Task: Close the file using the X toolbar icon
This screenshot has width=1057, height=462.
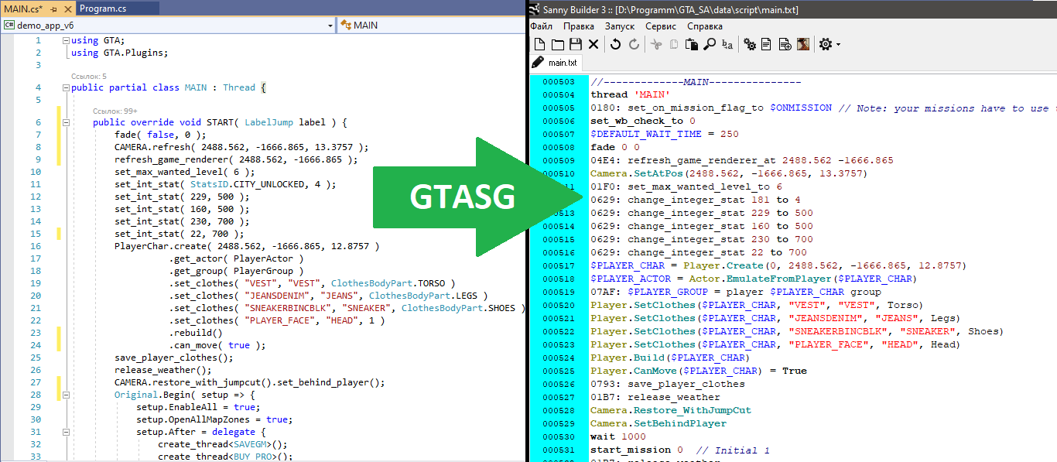Action: click(x=593, y=44)
